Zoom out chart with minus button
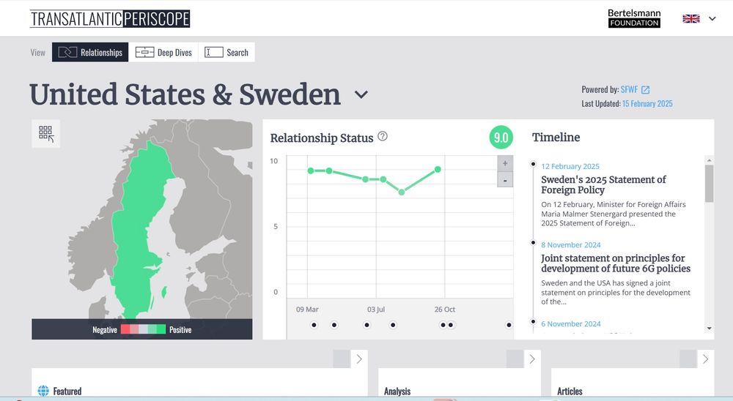 505,180
